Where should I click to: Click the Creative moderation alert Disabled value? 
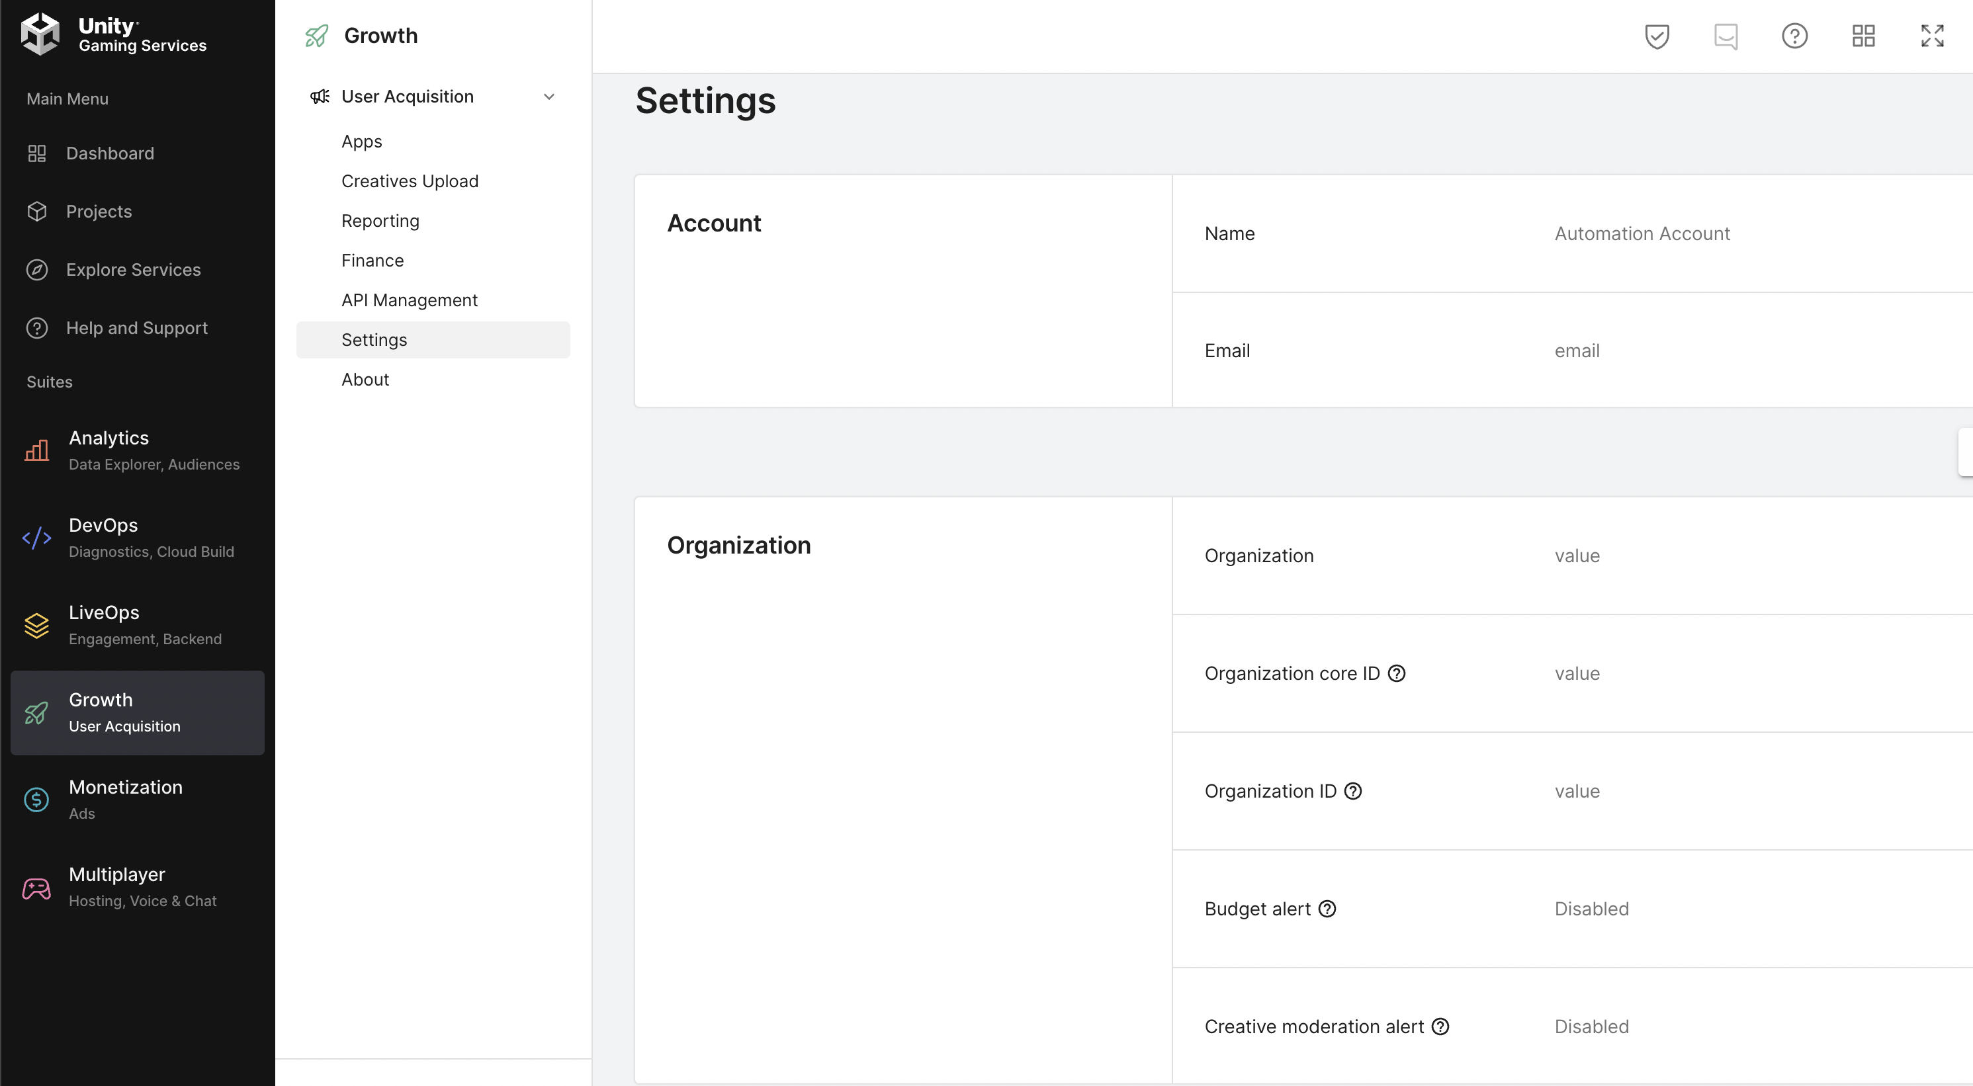tap(1592, 1026)
